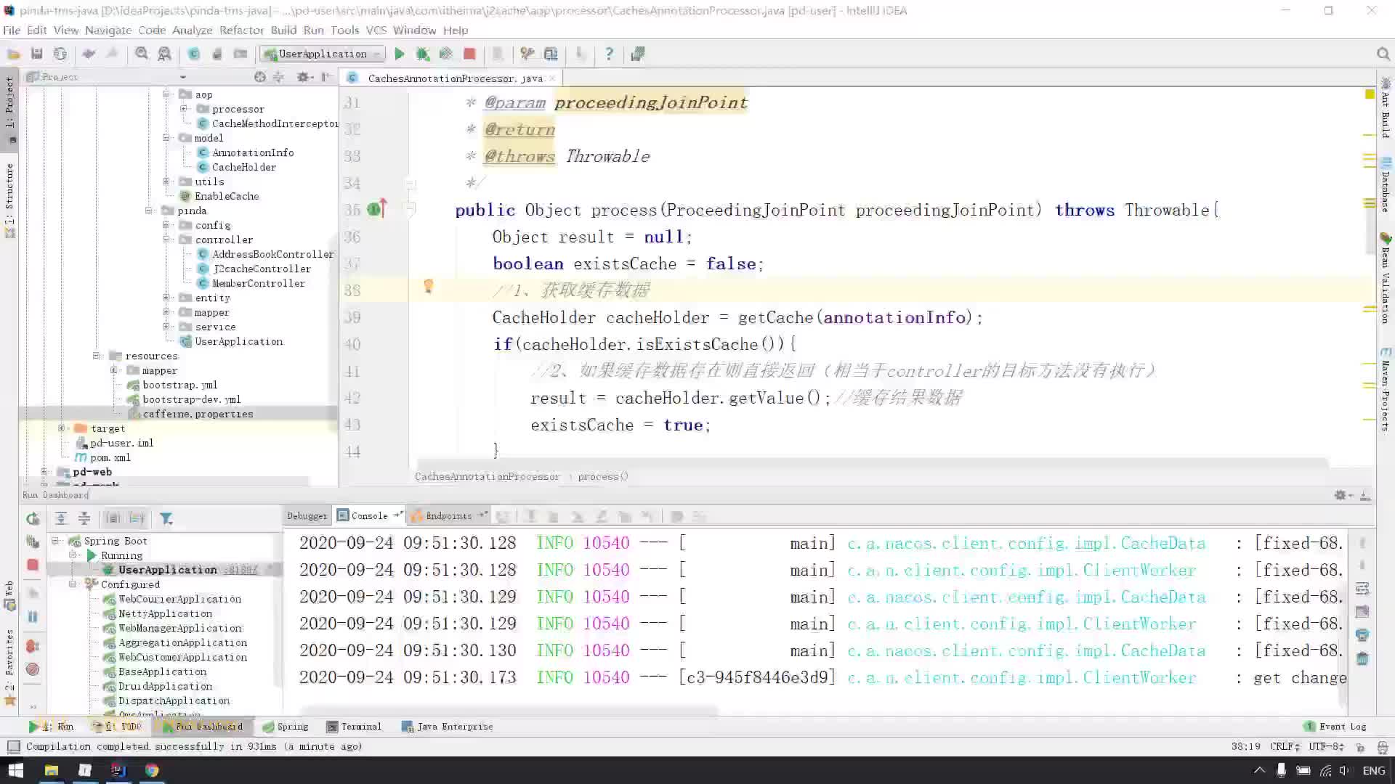Click the Save All toolbar icon
Viewport: 1395px width, 784px height.
coord(36,54)
